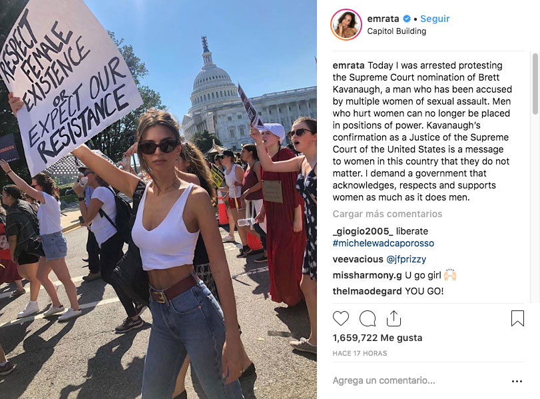
Task: Share the post via the upload arrow icon
Action: [x=394, y=318]
